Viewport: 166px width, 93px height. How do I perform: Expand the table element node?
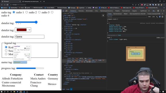(65, 69)
